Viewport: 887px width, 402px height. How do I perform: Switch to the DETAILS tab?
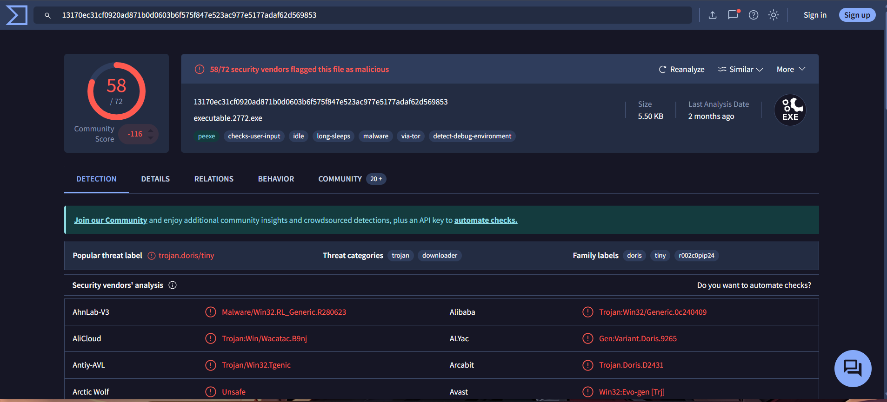click(x=155, y=179)
